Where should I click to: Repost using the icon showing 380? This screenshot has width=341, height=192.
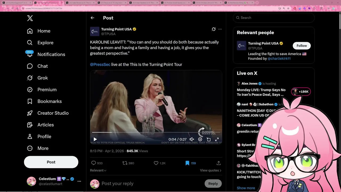[125, 163]
